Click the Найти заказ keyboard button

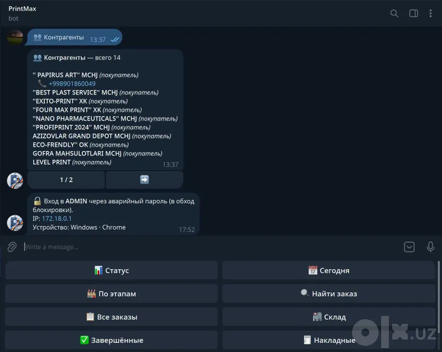pos(329,293)
